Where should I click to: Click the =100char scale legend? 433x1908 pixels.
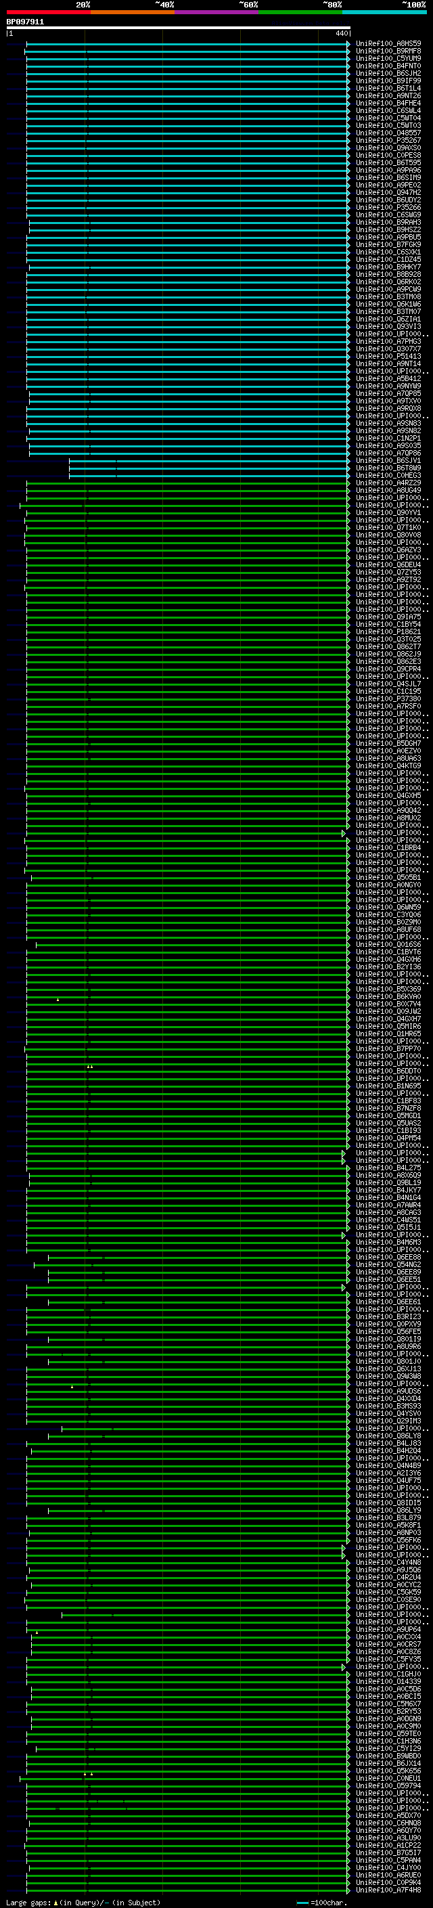(x=322, y=1903)
